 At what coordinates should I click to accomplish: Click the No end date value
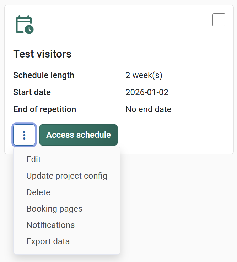(x=148, y=109)
